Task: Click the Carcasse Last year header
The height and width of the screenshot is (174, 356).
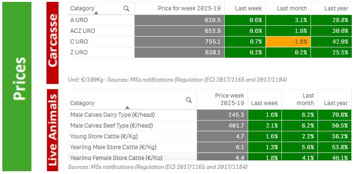Action: click(x=336, y=8)
